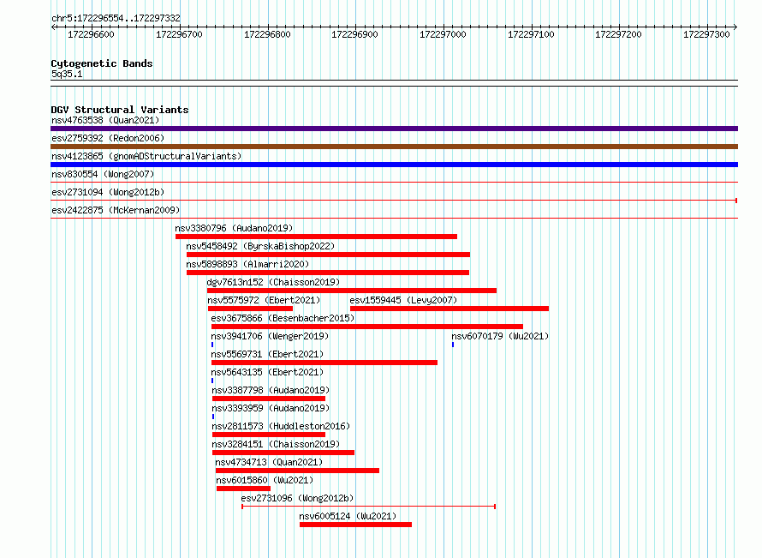Select the red bar under dgv7613n152
Screen dimensions: 762x558
click(x=352, y=291)
